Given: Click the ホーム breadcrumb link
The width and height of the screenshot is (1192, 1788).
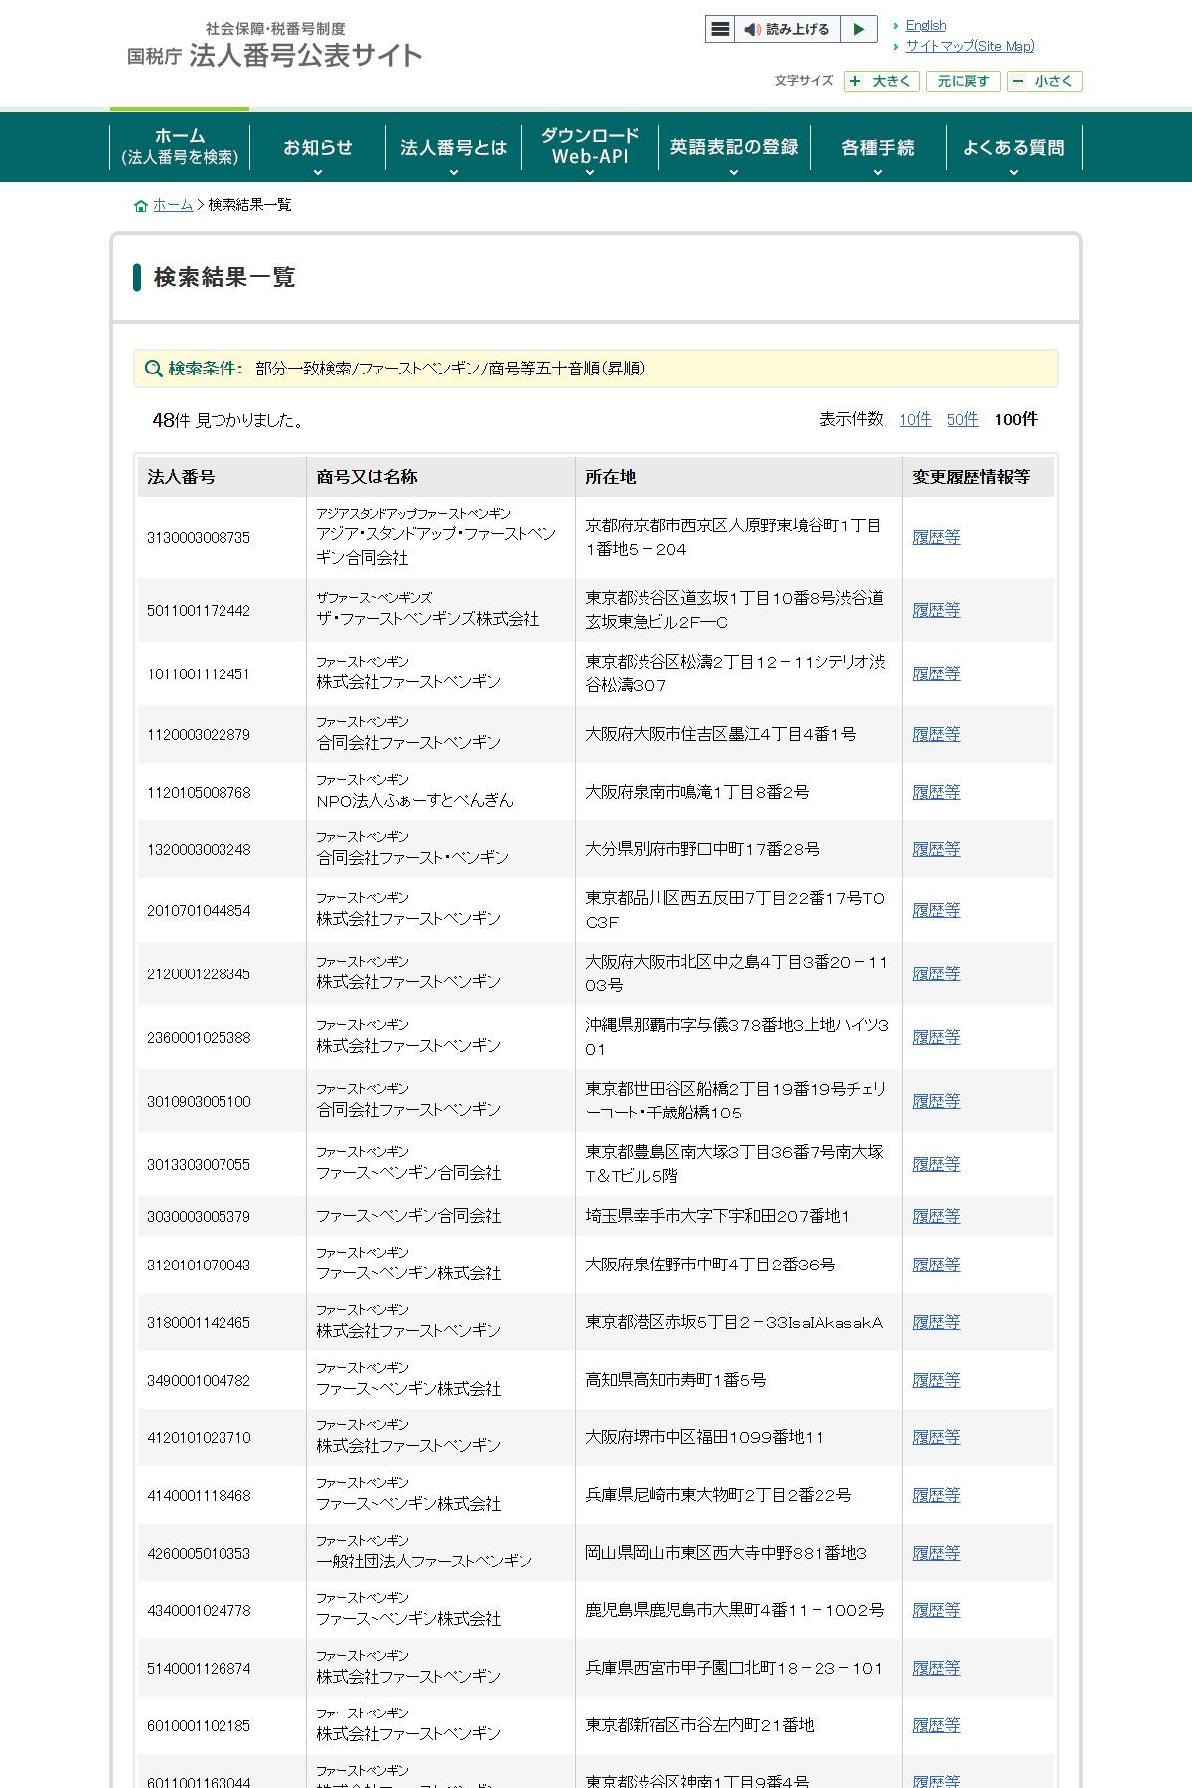Looking at the screenshot, I should (x=173, y=205).
